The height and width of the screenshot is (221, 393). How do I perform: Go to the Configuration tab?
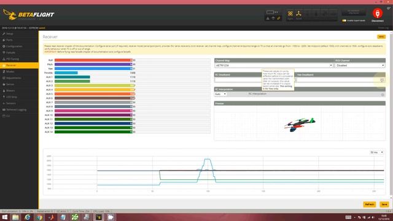coord(19,47)
